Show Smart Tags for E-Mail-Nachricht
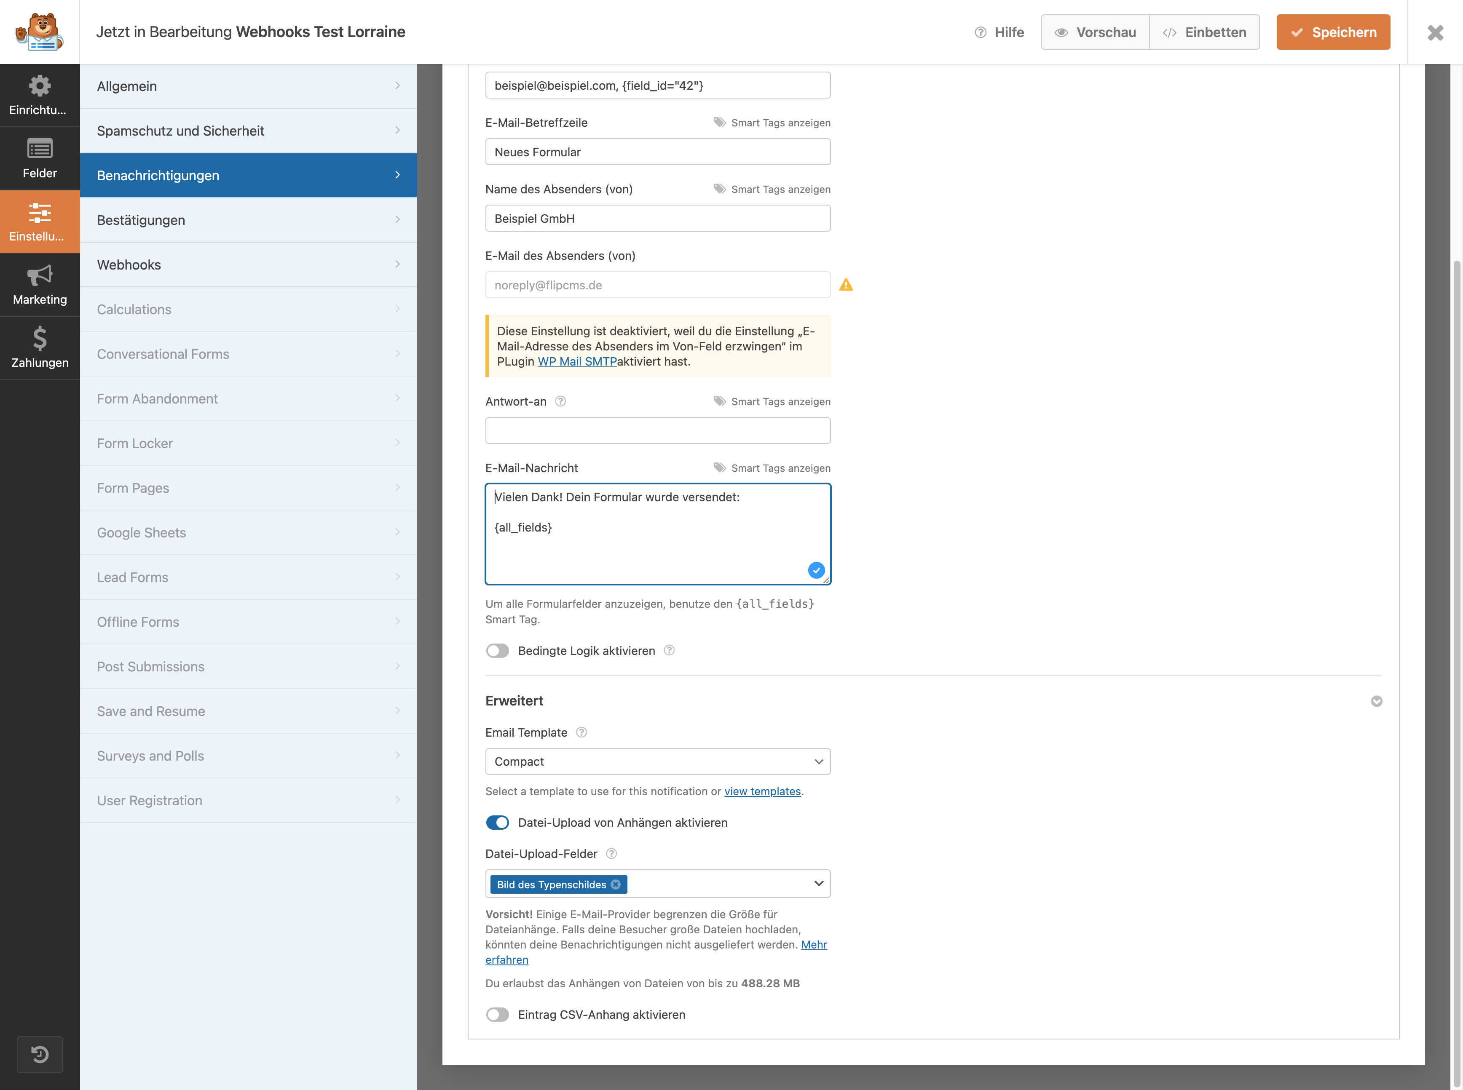This screenshot has height=1090, width=1463. coord(772,468)
